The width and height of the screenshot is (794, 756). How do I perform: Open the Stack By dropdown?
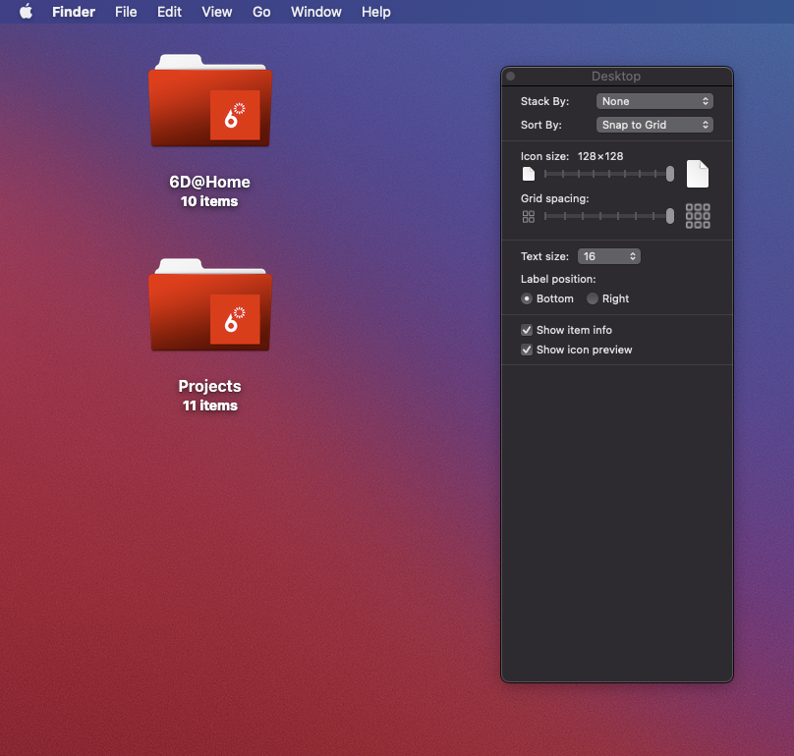click(654, 101)
